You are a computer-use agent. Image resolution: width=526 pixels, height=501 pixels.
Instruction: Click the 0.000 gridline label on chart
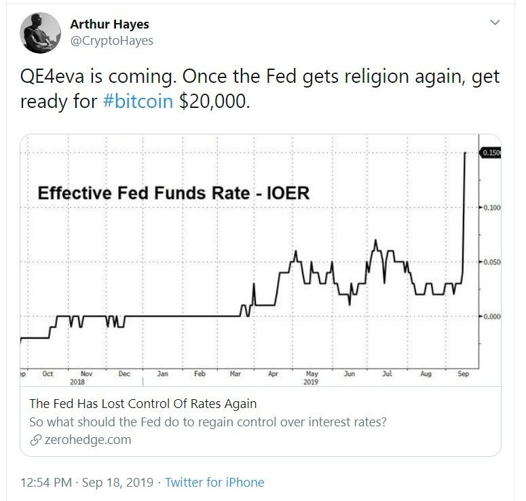tap(492, 316)
